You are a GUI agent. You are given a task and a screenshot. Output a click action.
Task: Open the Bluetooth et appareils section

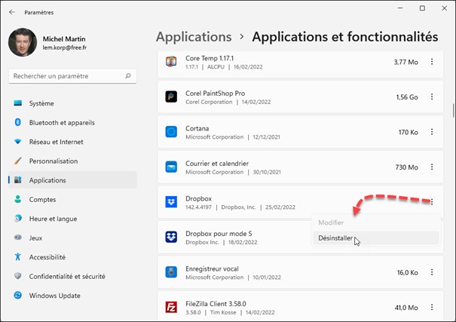click(x=62, y=122)
